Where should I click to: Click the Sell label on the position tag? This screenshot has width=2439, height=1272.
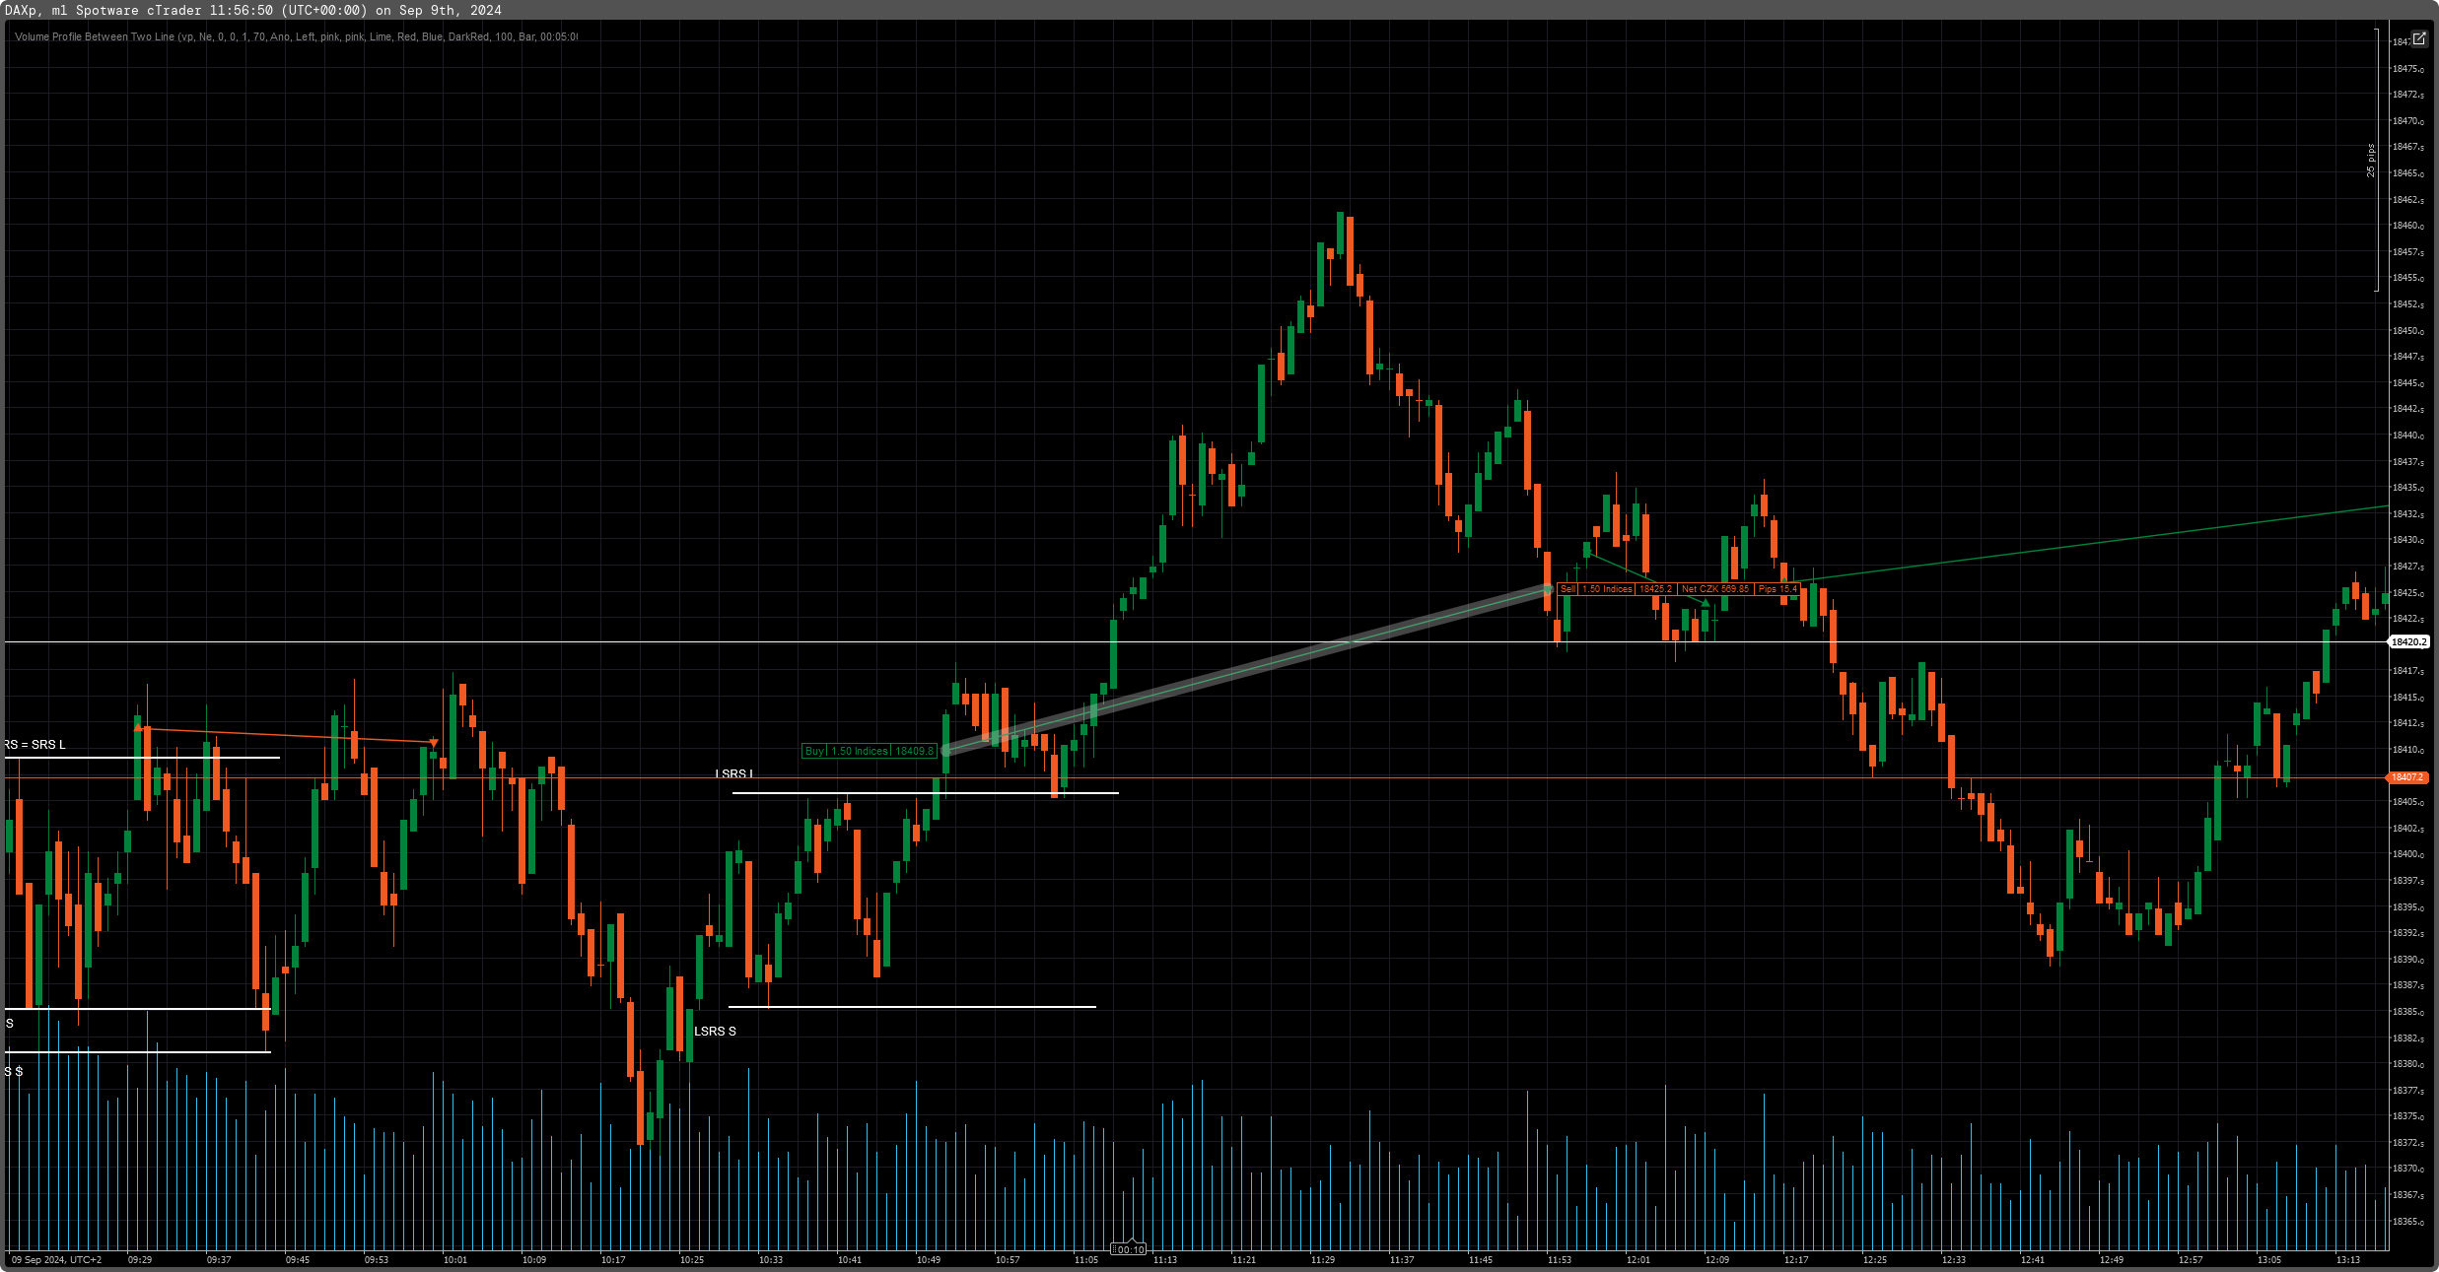[1568, 589]
